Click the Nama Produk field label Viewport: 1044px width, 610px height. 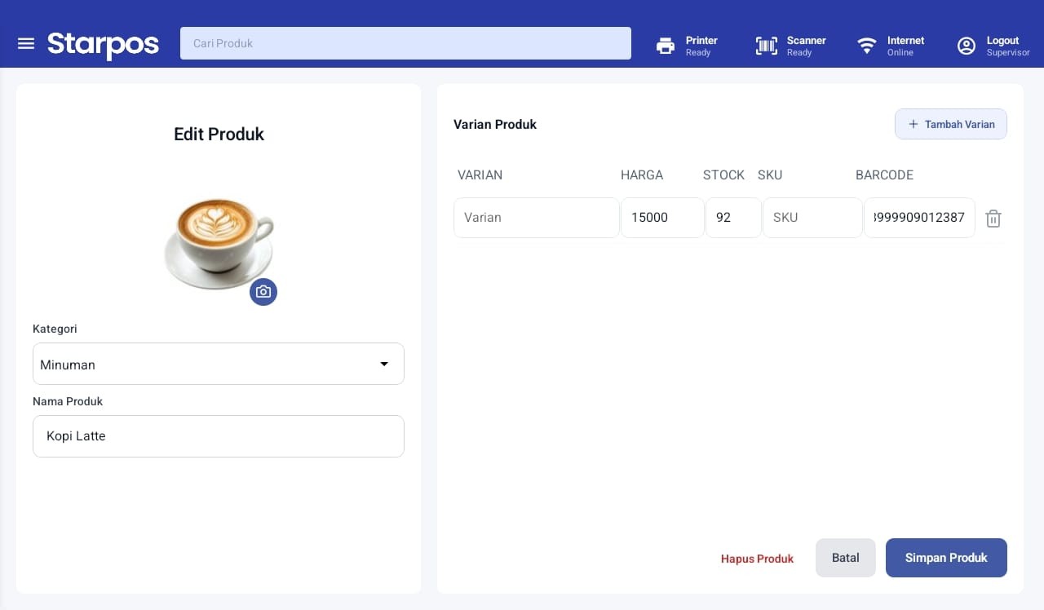[x=68, y=401]
